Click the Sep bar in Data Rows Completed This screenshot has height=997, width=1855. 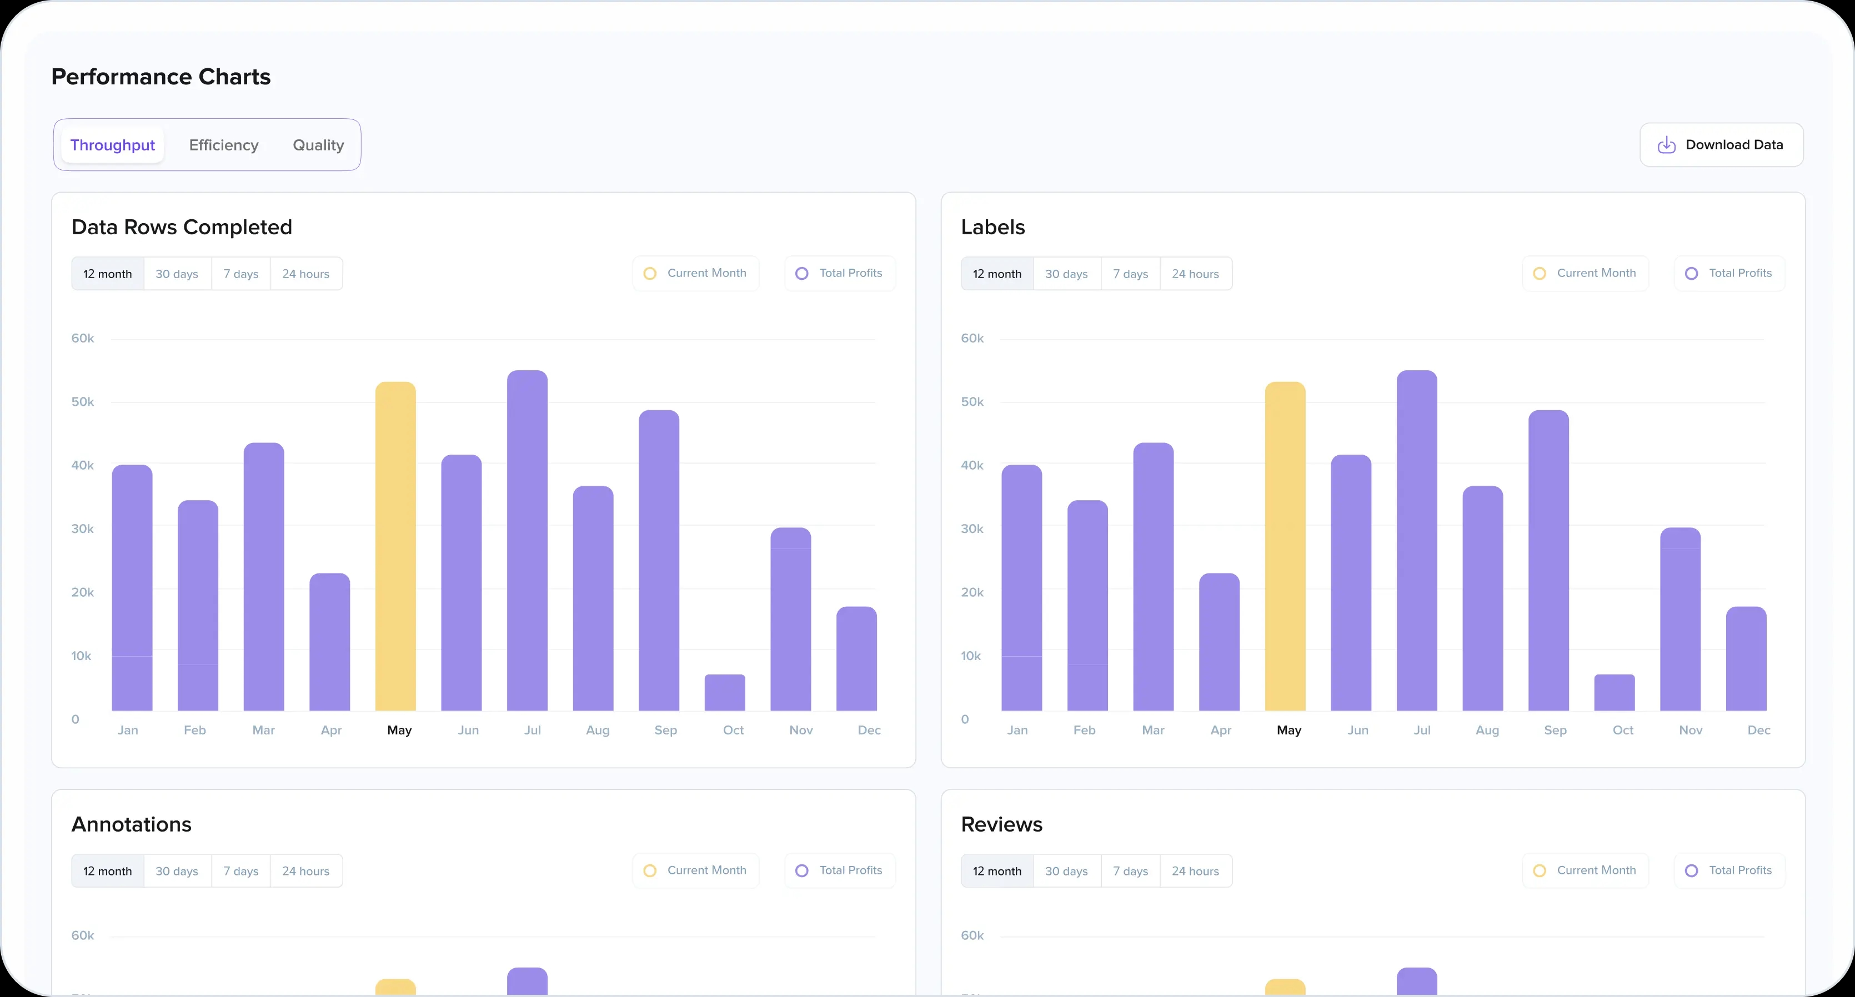tap(659, 561)
